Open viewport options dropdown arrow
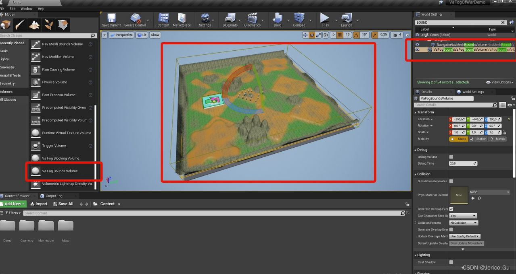 point(104,35)
